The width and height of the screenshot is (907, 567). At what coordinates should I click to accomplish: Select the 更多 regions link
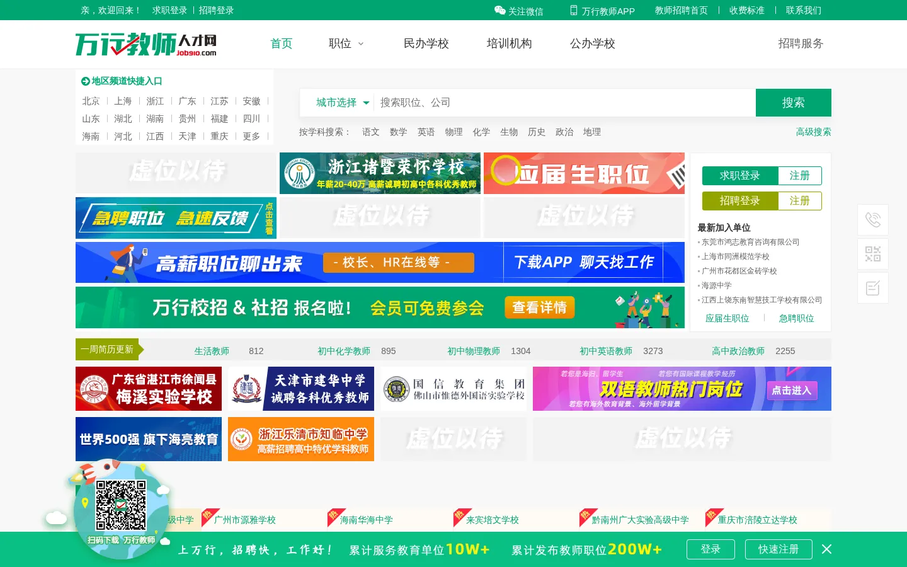coord(251,136)
